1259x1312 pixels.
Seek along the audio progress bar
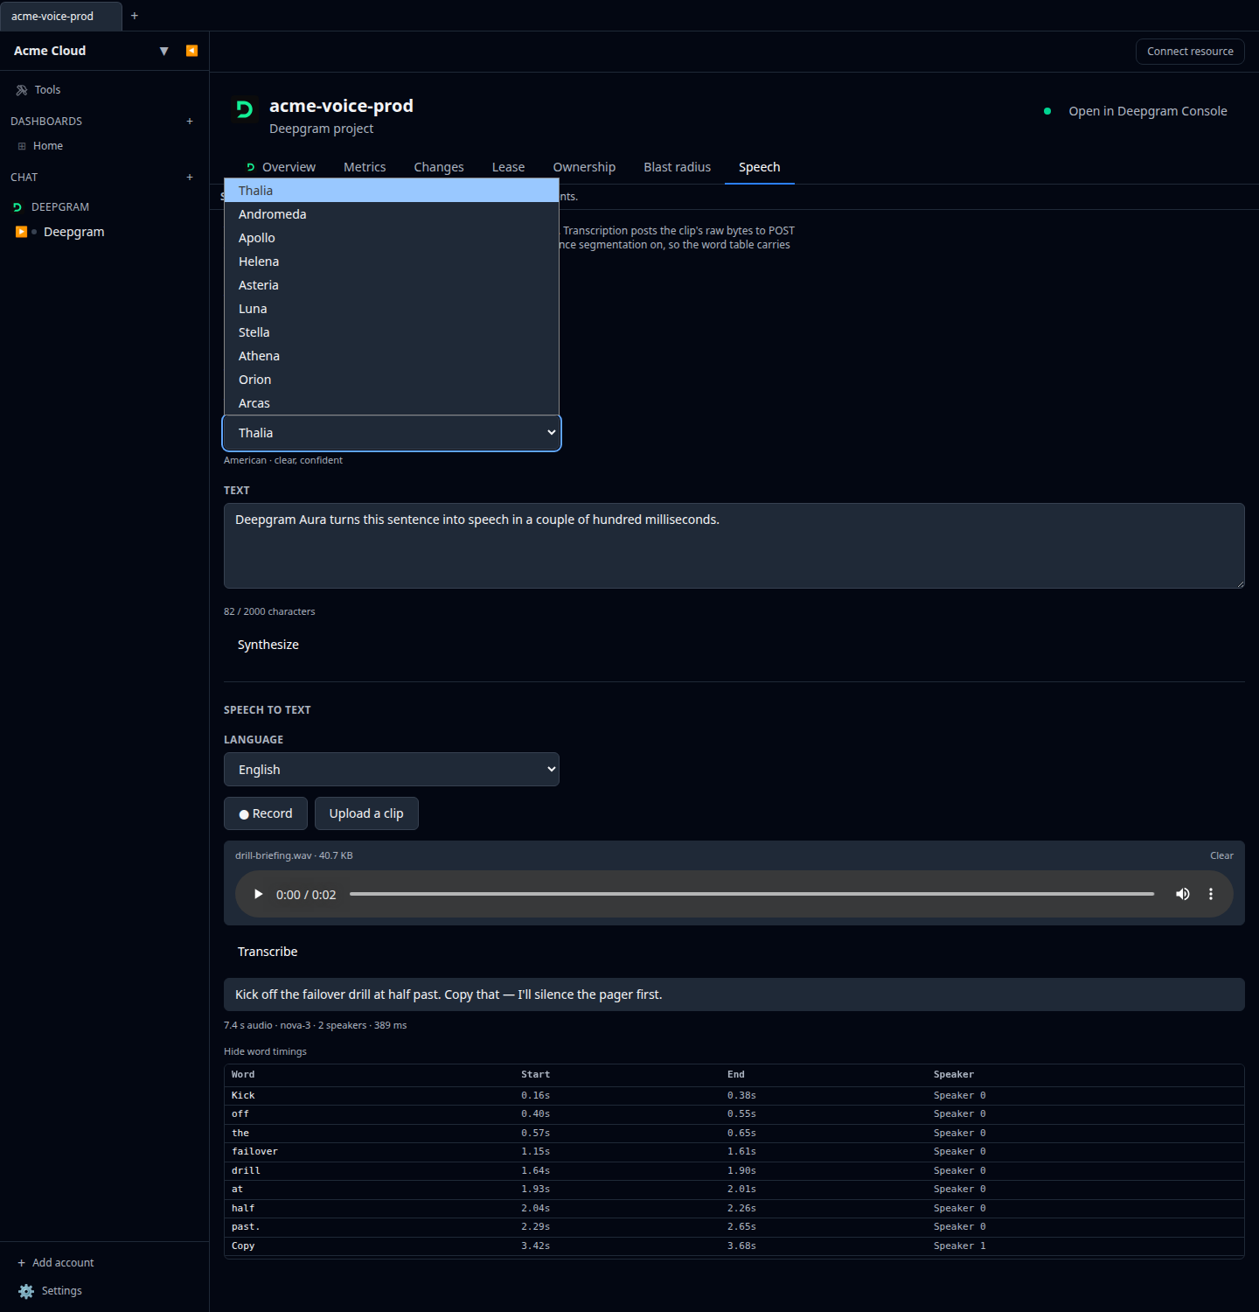click(752, 894)
